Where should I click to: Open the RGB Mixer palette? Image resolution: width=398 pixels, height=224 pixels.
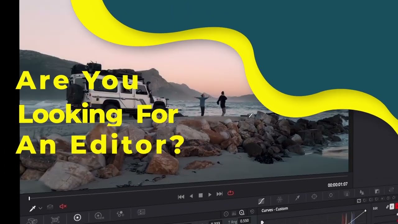pyautogui.click(x=120, y=214)
